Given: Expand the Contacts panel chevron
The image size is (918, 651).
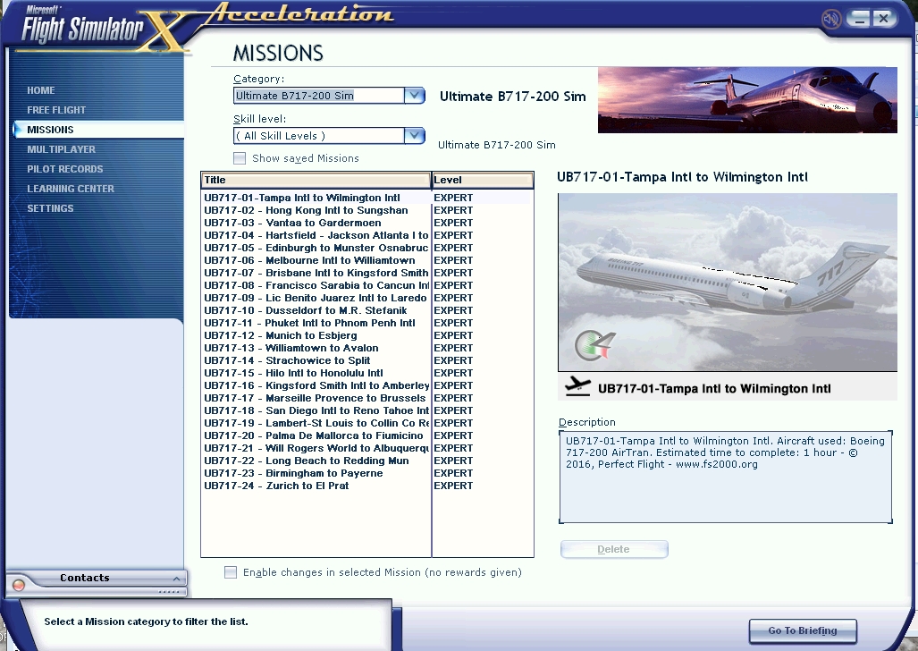Looking at the screenshot, I should (x=176, y=579).
